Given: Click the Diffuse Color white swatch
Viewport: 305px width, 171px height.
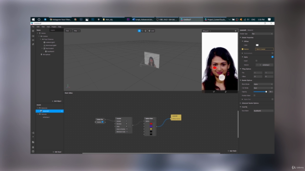Looking at the screenshot, I should coord(257,45).
